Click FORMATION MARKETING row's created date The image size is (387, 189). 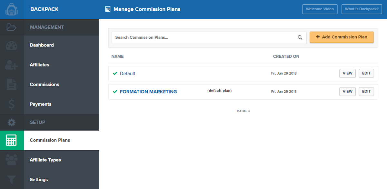[284, 92]
